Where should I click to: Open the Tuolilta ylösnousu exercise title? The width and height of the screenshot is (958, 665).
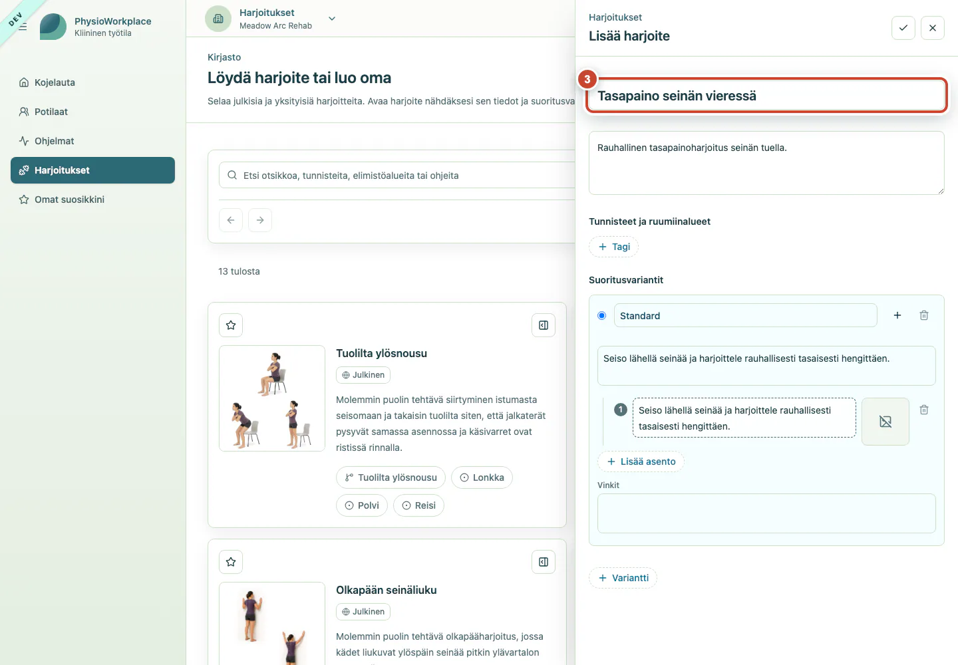click(381, 353)
